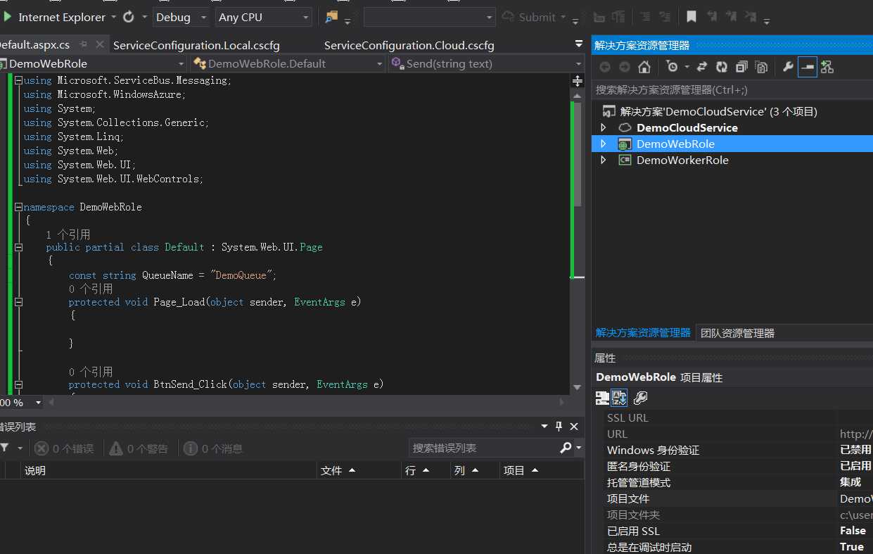Click the view class diagram icon
The image size is (873, 554).
pos(827,67)
